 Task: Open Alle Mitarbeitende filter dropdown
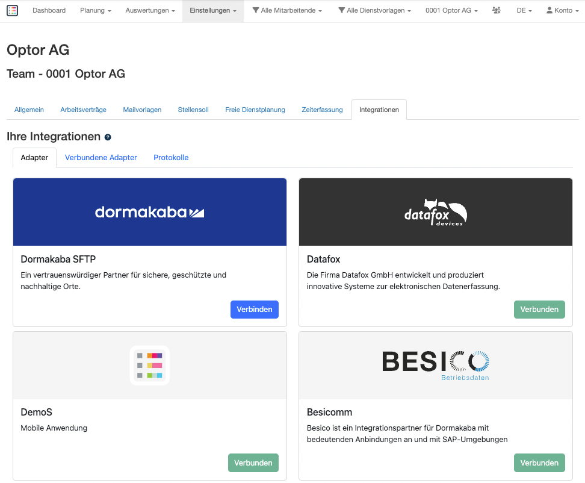point(287,10)
